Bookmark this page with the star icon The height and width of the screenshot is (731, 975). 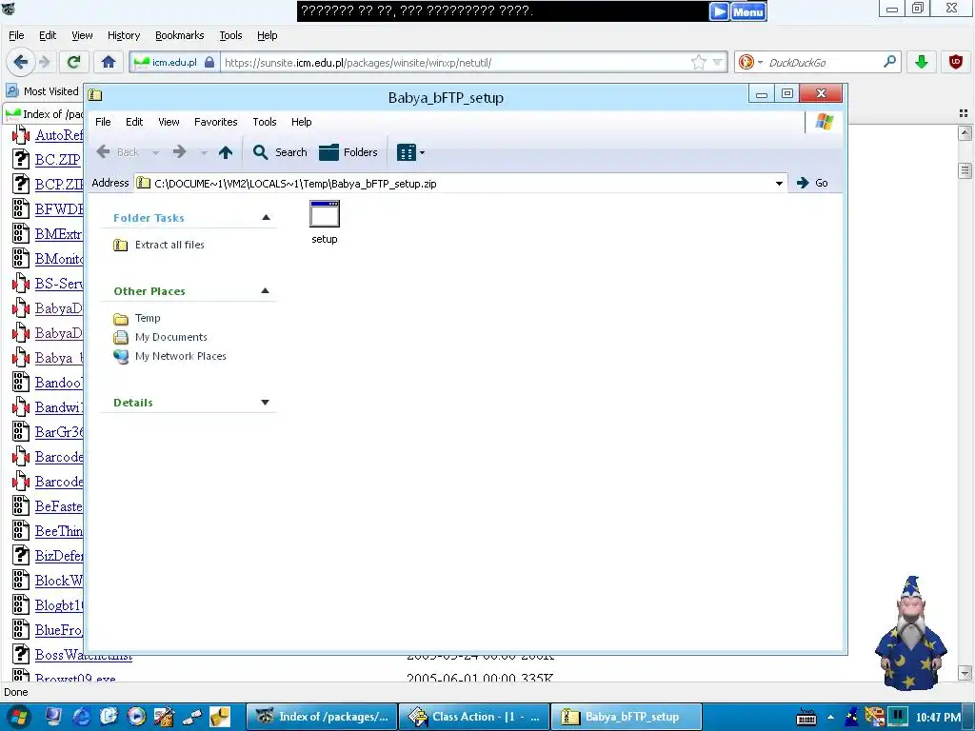699,62
